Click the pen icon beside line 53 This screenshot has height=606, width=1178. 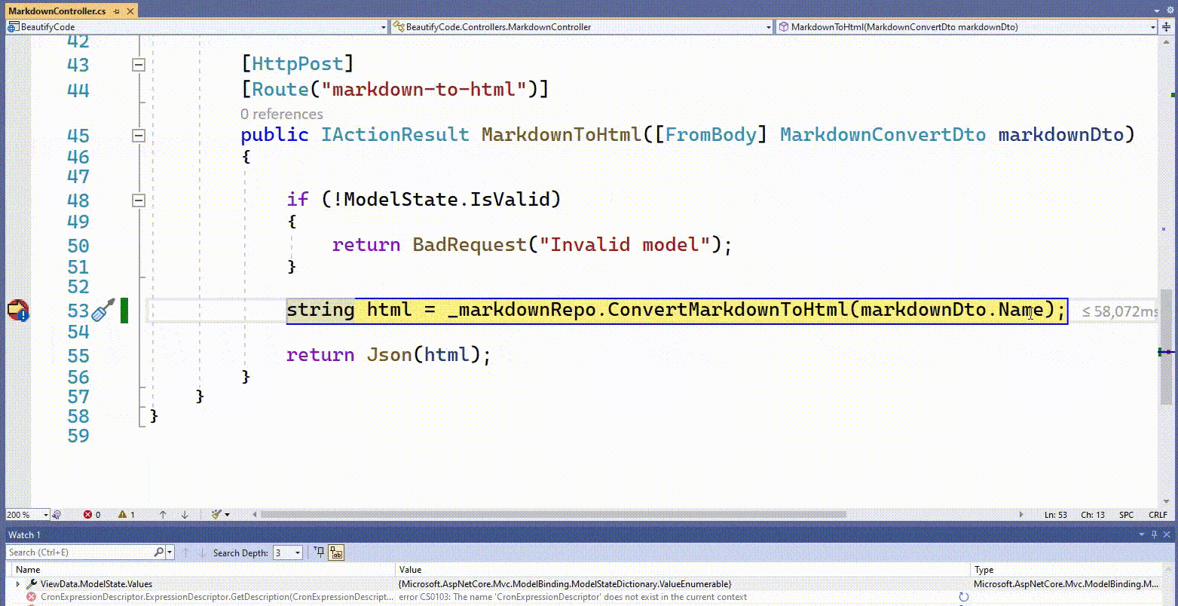(102, 311)
